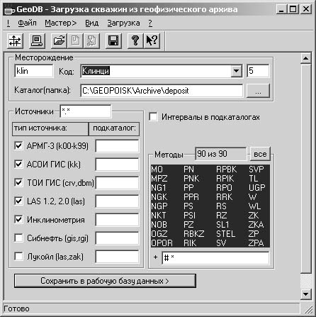Toggle АРМГ-3 (k00-k99) checkbox

[x=18, y=146]
